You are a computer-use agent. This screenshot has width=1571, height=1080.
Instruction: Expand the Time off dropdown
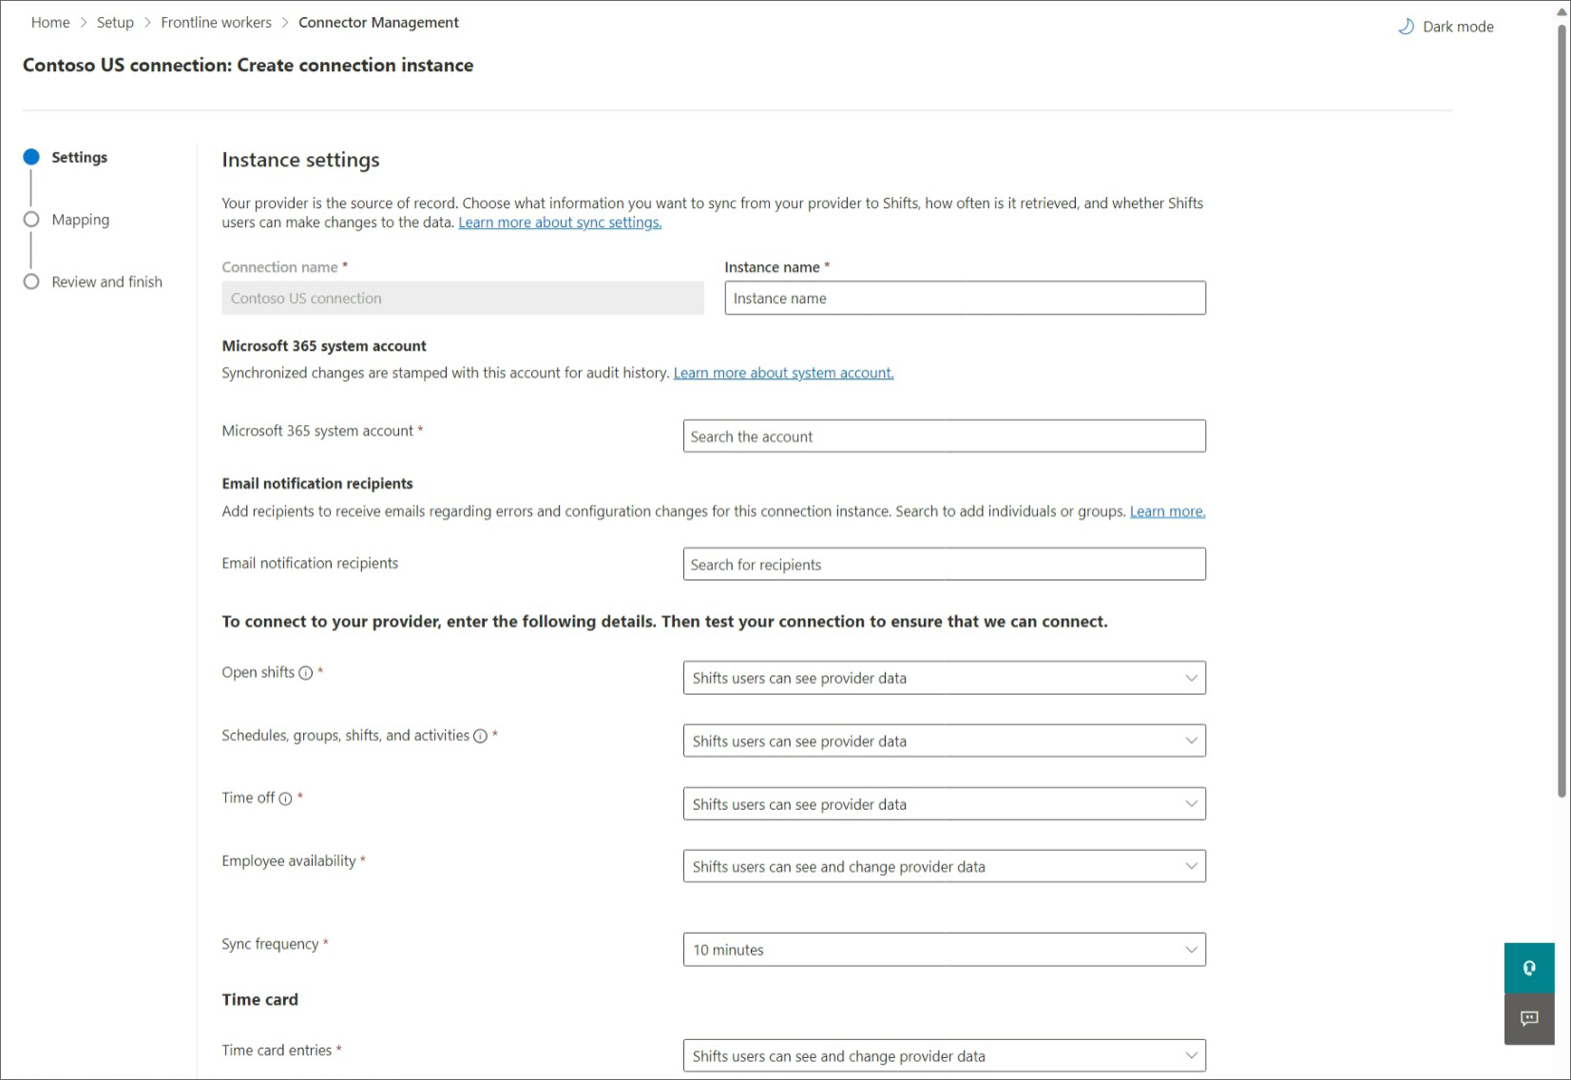(944, 803)
